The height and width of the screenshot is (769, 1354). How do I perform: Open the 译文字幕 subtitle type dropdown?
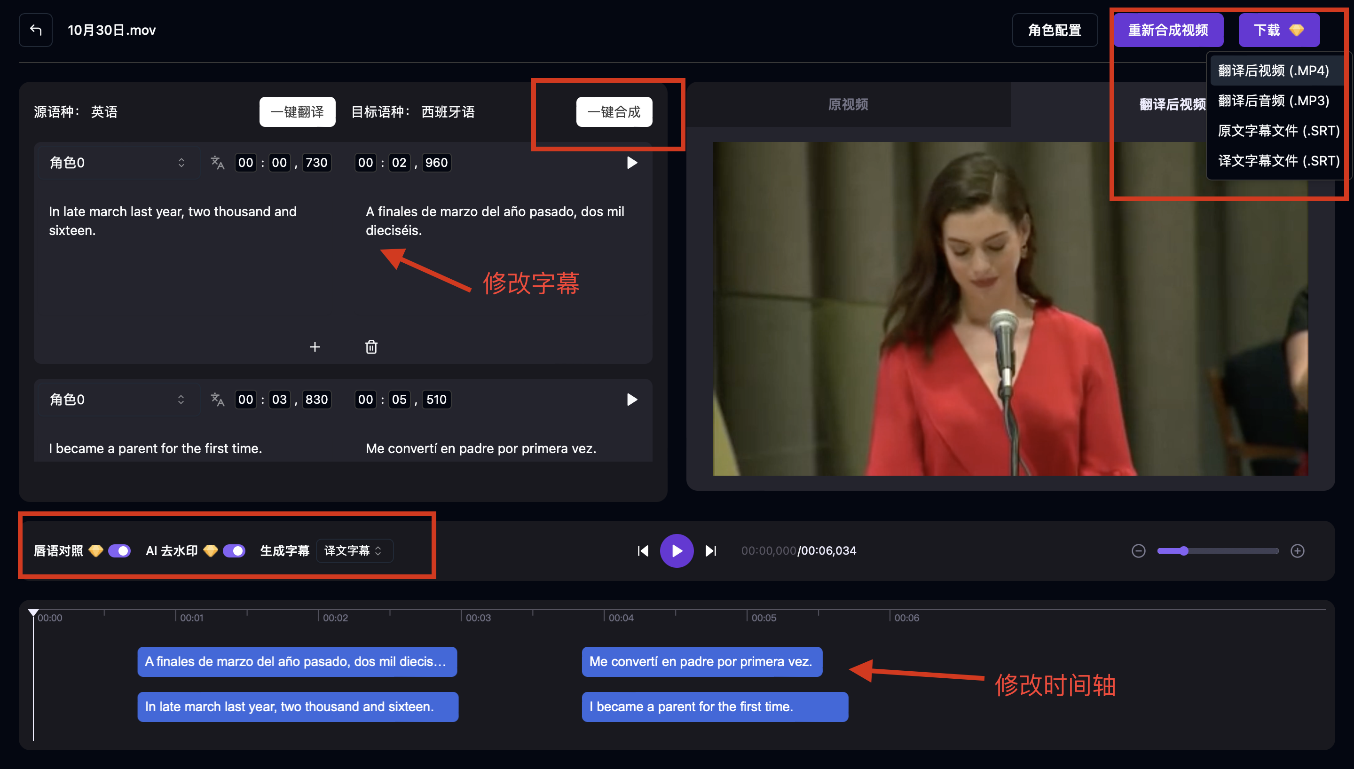354,551
